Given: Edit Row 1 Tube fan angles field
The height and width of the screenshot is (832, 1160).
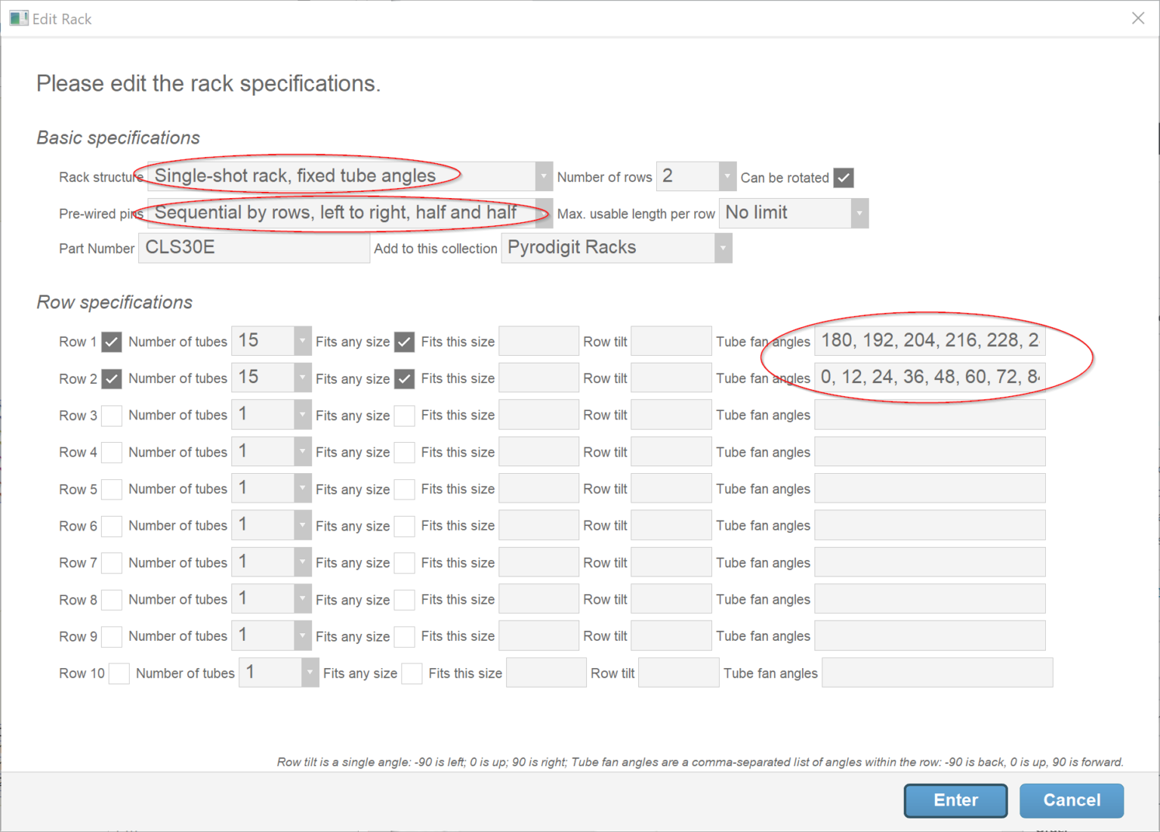Looking at the screenshot, I should click(929, 342).
